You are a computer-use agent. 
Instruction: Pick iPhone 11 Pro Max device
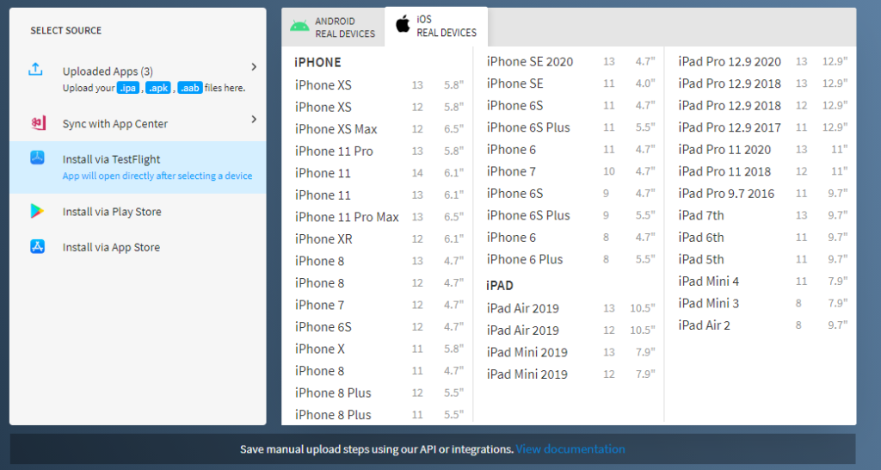click(347, 217)
